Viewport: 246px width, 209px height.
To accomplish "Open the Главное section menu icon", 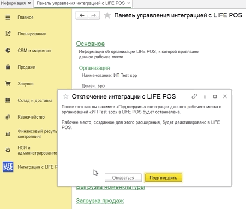I will [x=8, y=17].
